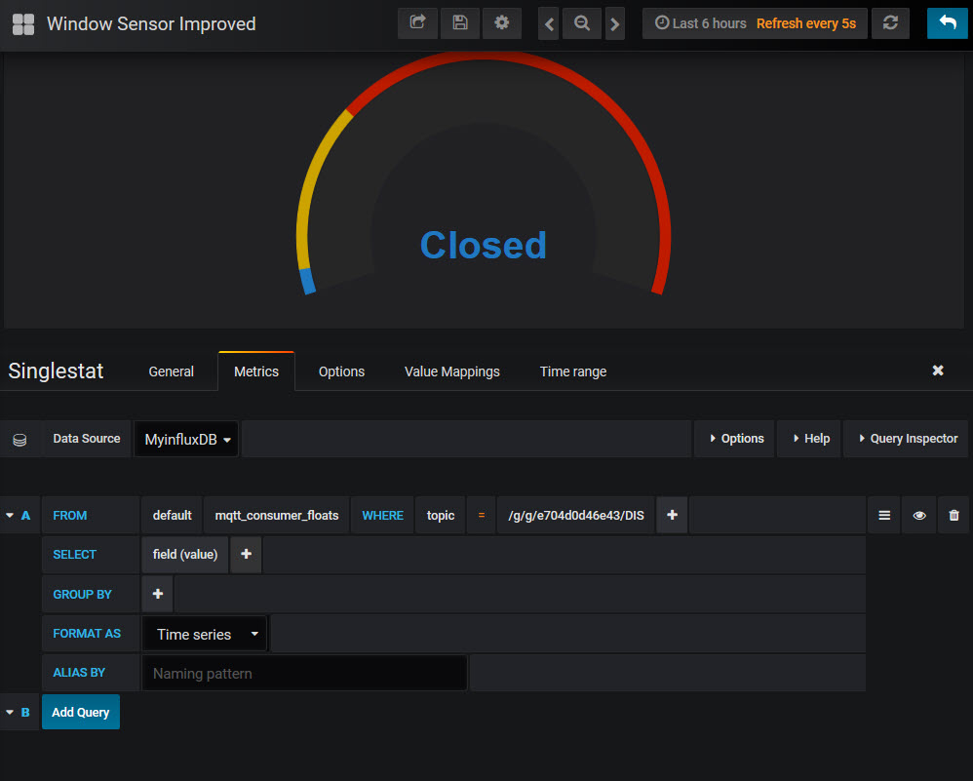Open the share dashboard dialog
Screen dimensions: 973x781
(x=417, y=22)
